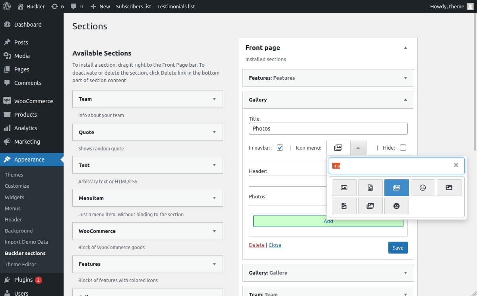Pick the solid images stack icon

(x=370, y=206)
